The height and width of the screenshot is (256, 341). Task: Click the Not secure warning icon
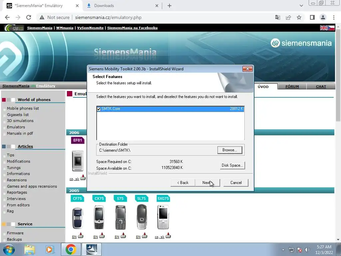[x=42, y=17]
